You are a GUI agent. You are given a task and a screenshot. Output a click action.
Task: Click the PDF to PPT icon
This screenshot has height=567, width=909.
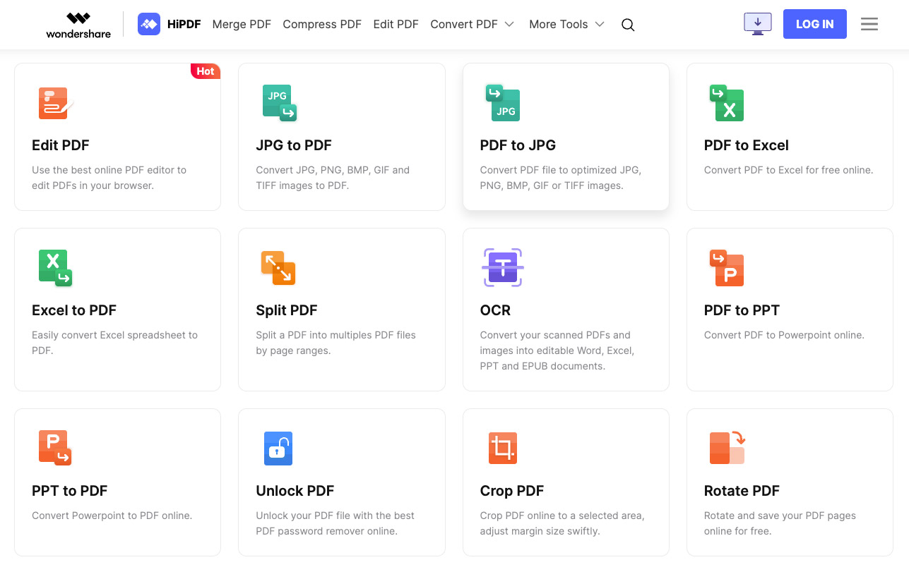click(727, 268)
